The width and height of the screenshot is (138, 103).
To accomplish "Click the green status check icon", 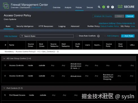I will (x=103, y=7).
